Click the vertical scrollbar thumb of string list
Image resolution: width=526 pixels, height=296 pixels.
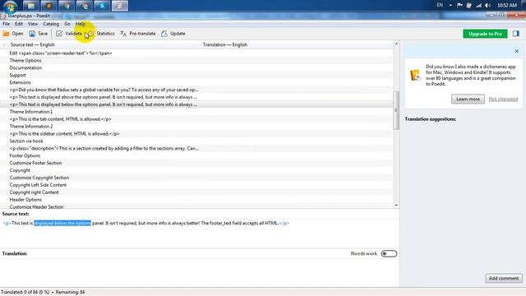[x=396, y=110]
